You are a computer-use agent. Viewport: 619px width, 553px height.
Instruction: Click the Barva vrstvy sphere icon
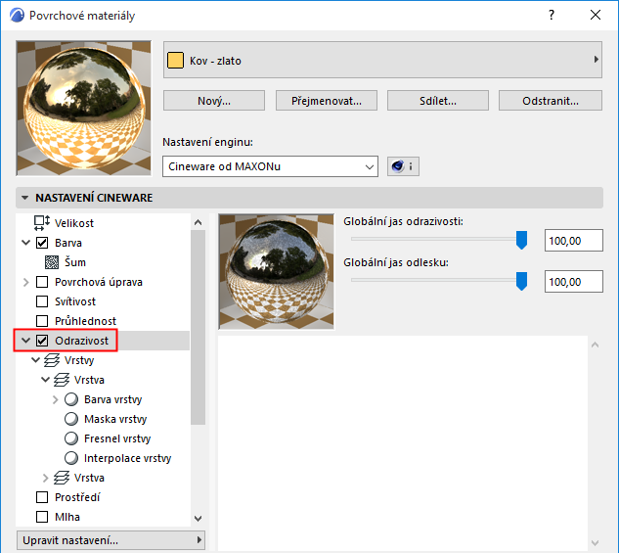pos(71,399)
